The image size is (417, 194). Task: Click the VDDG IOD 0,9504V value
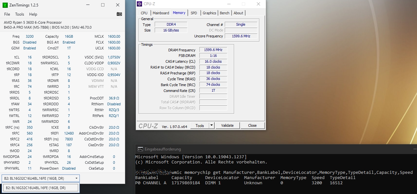coord(114,75)
